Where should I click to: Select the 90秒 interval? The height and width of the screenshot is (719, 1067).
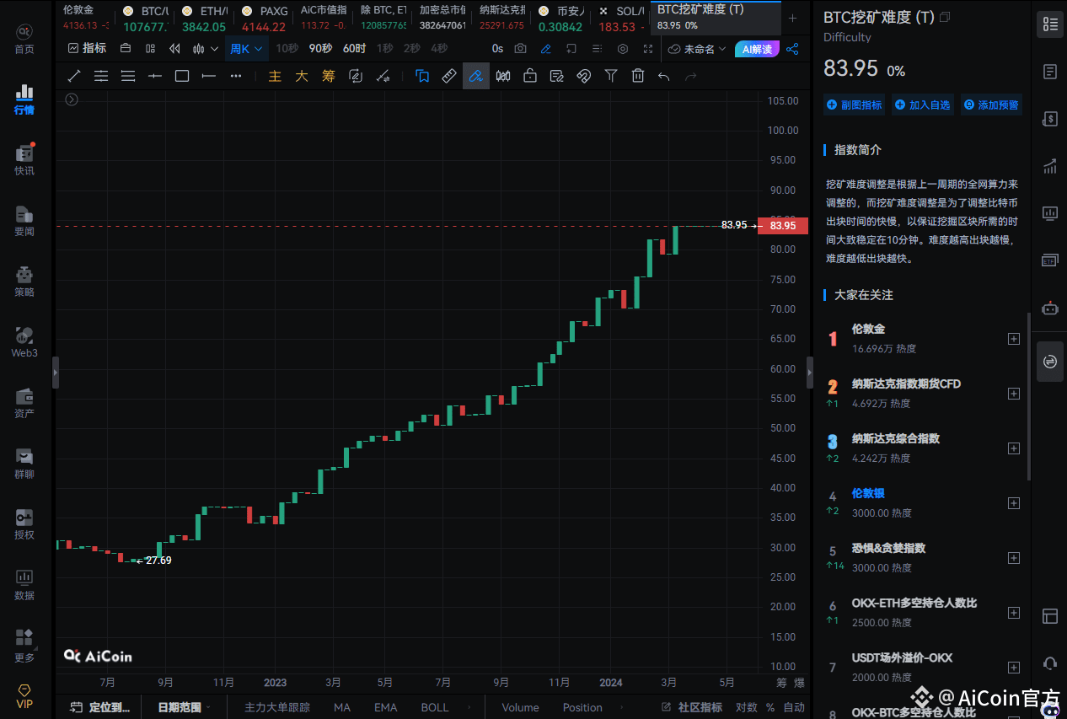(320, 49)
